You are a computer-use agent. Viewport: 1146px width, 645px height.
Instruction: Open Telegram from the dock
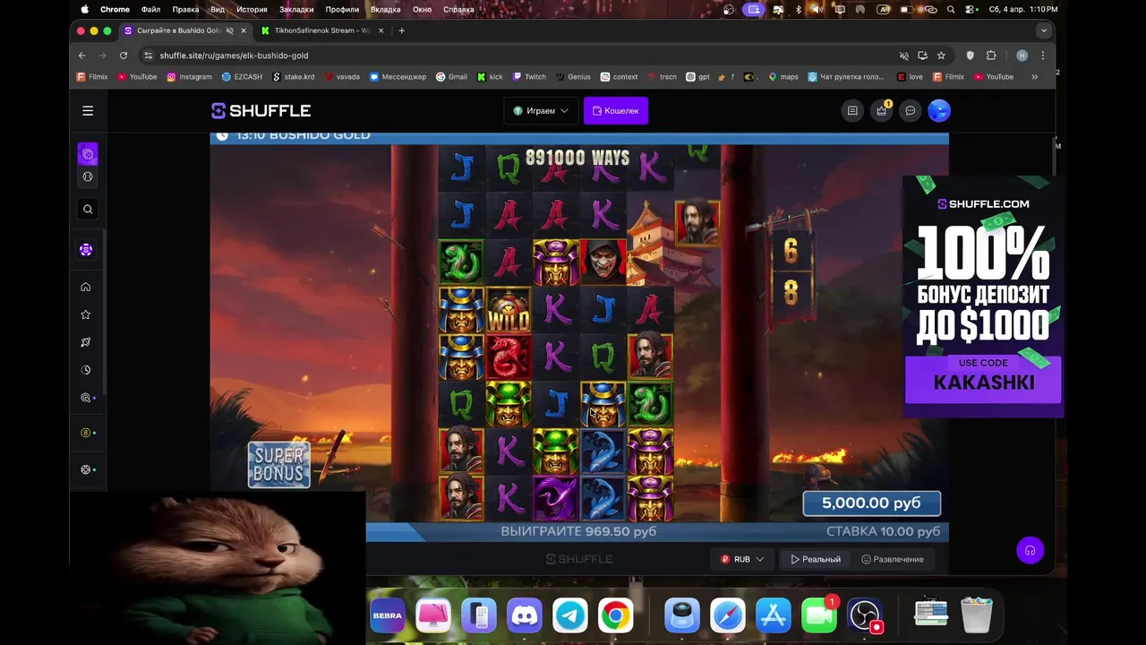tap(570, 615)
